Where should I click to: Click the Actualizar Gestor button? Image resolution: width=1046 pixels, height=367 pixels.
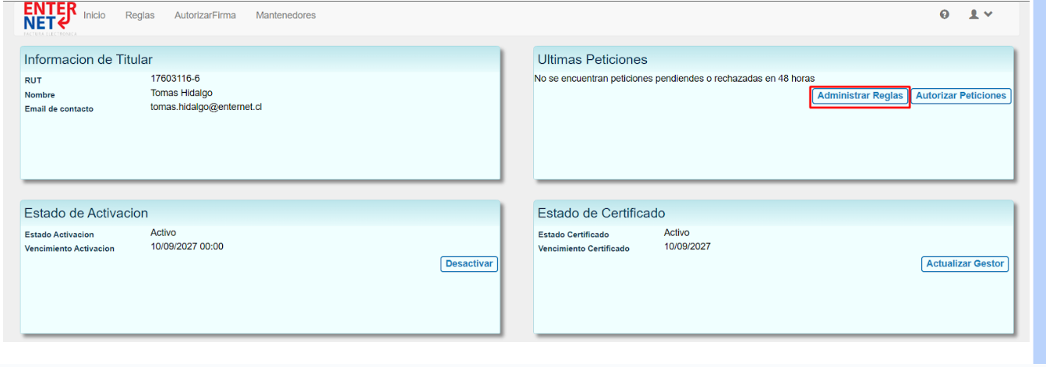pos(965,264)
